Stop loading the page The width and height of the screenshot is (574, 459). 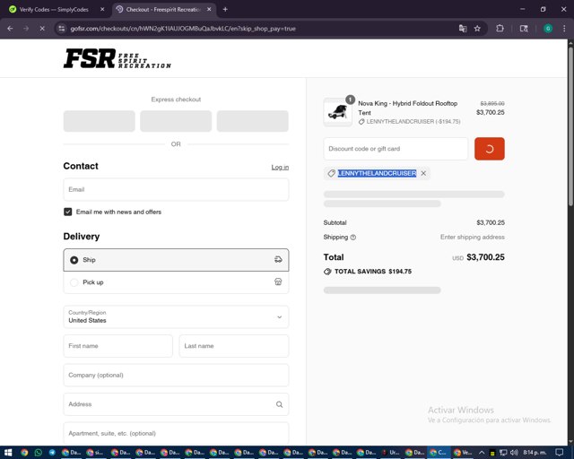(42, 29)
